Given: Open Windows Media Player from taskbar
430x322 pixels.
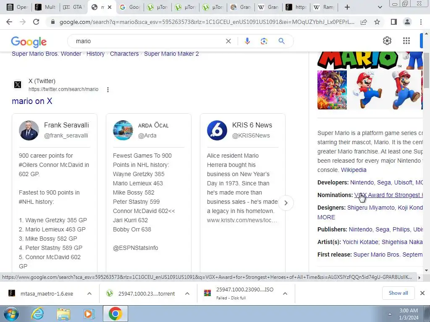Looking at the screenshot, I should (89, 314).
